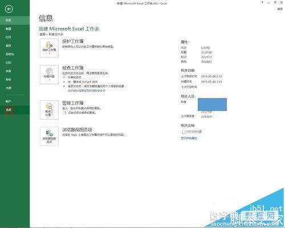The height and width of the screenshot is (228, 285).
Task: Click the 添加类别 category field
Action: click(x=206, y=62)
